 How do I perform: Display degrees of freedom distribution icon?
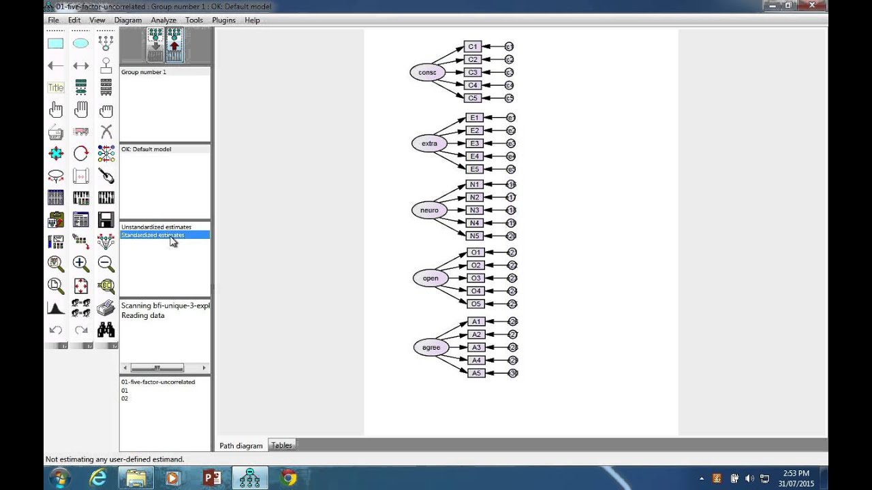pyautogui.click(x=56, y=308)
